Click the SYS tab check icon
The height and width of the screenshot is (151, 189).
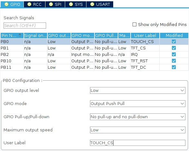coord(71,4)
